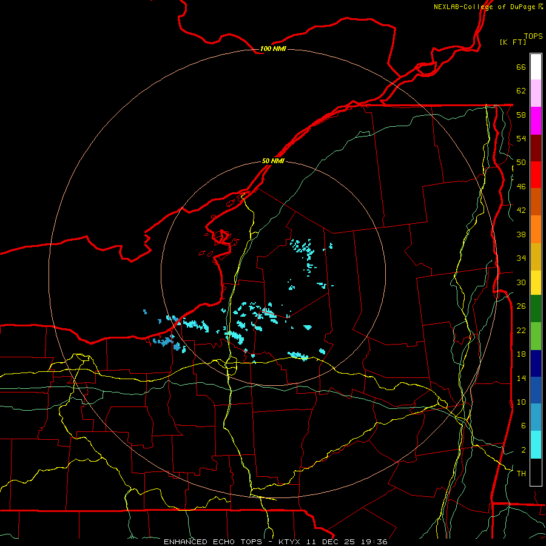This screenshot has width=546, height=546.
Task: Click the 'TH' threshold label
Action: [521, 474]
